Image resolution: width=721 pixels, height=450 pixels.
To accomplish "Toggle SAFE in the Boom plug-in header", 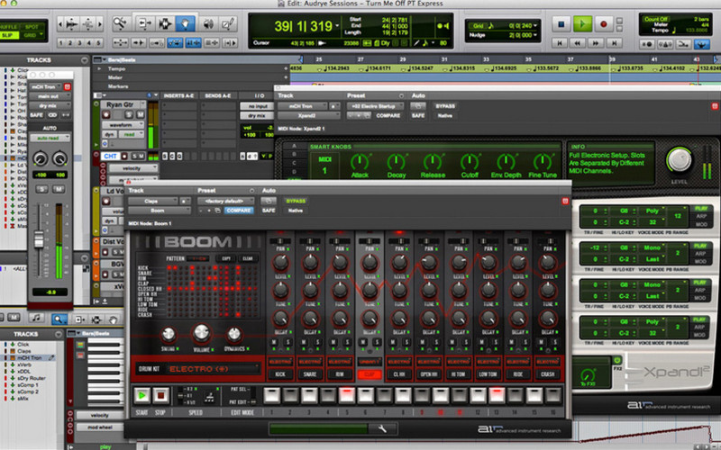I will [x=269, y=211].
